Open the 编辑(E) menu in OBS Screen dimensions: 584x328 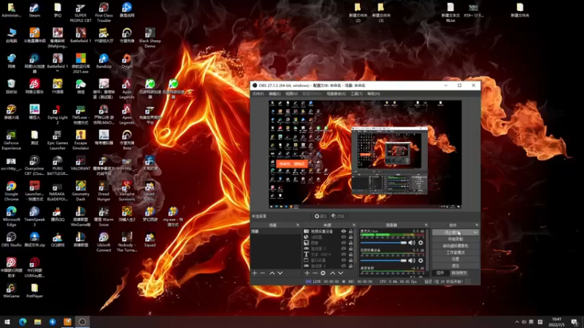tap(274, 94)
